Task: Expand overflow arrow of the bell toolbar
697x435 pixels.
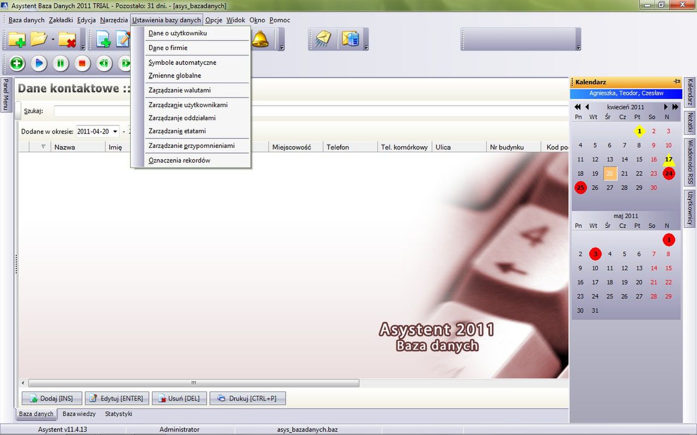Action: (x=282, y=47)
